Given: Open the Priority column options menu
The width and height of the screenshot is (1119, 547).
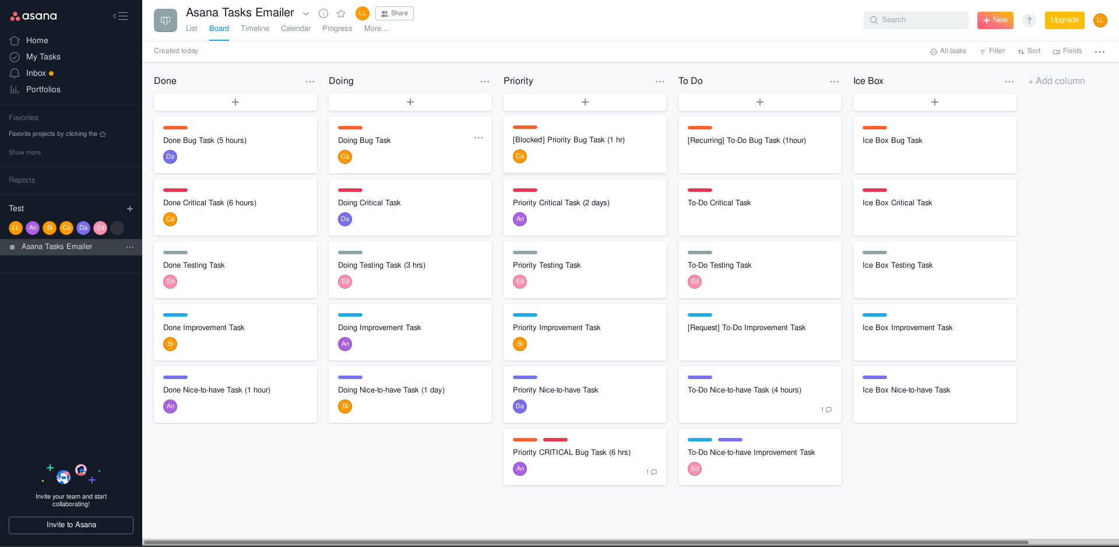Looking at the screenshot, I should click(x=660, y=82).
